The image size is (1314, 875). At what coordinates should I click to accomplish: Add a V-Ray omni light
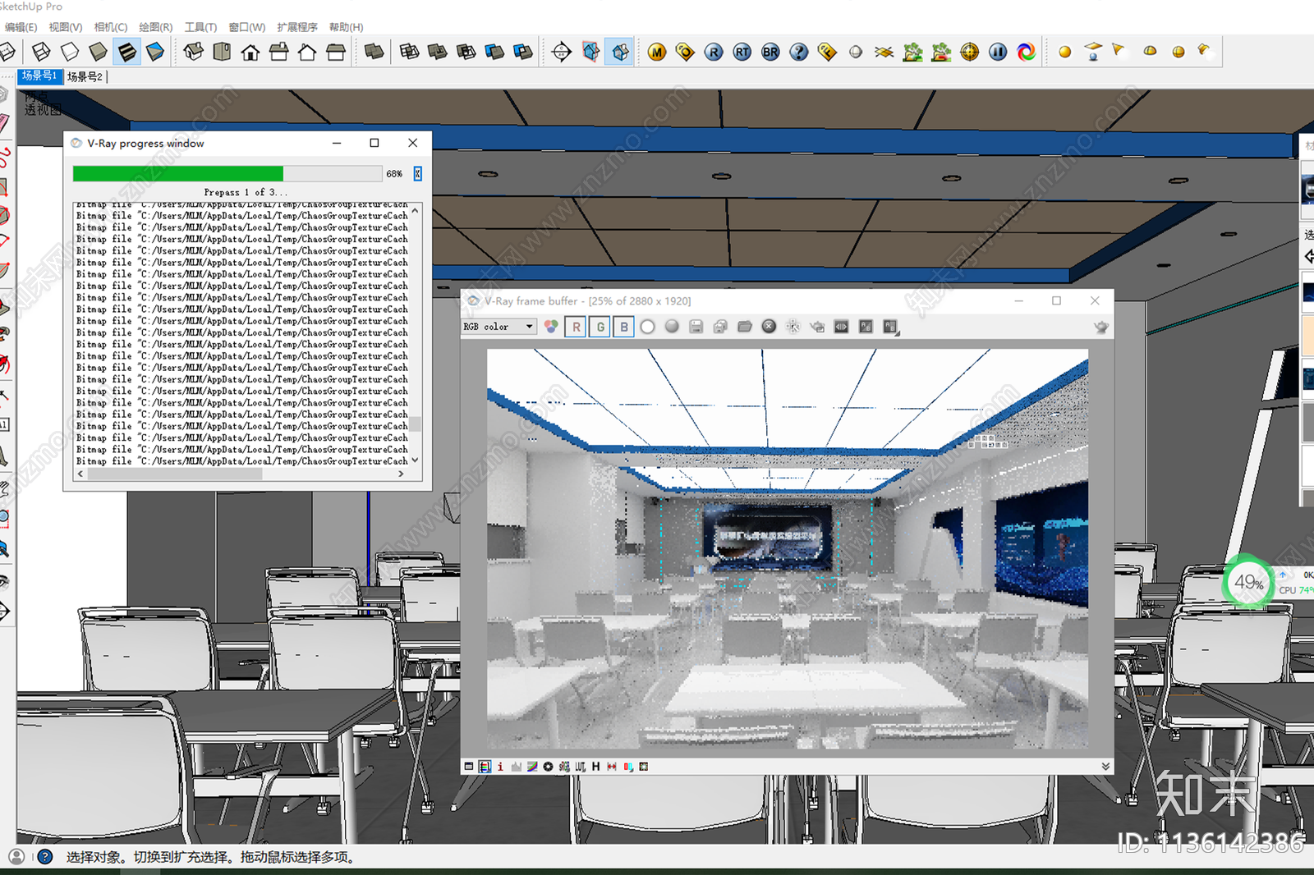pyautogui.click(x=1065, y=52)
